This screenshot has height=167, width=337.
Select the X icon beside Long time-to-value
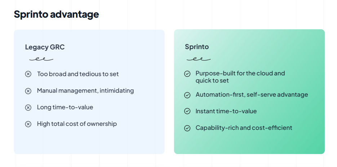(x=28, y=107)
